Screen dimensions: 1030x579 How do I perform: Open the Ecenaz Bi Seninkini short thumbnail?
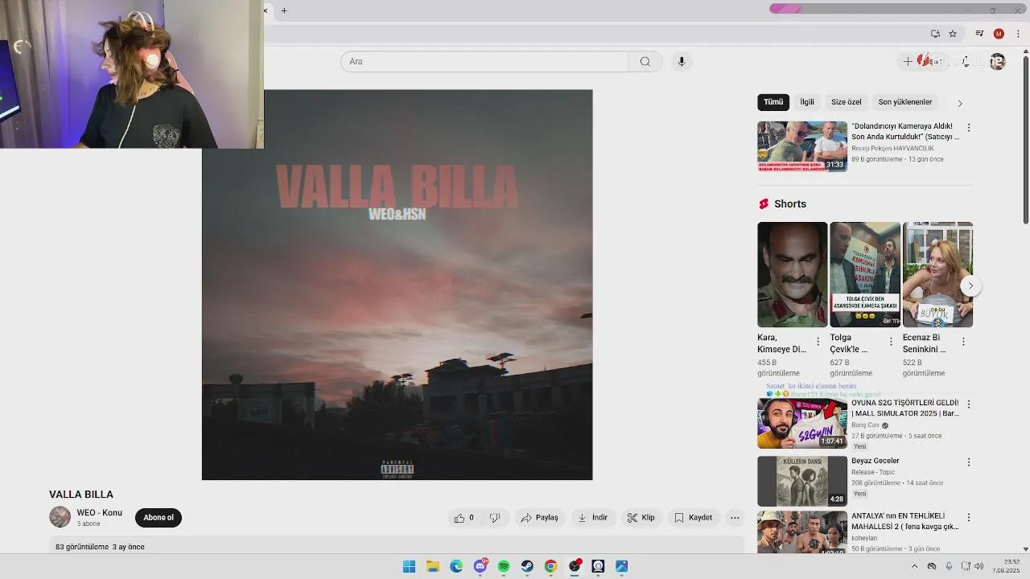[x=937, y=274]
